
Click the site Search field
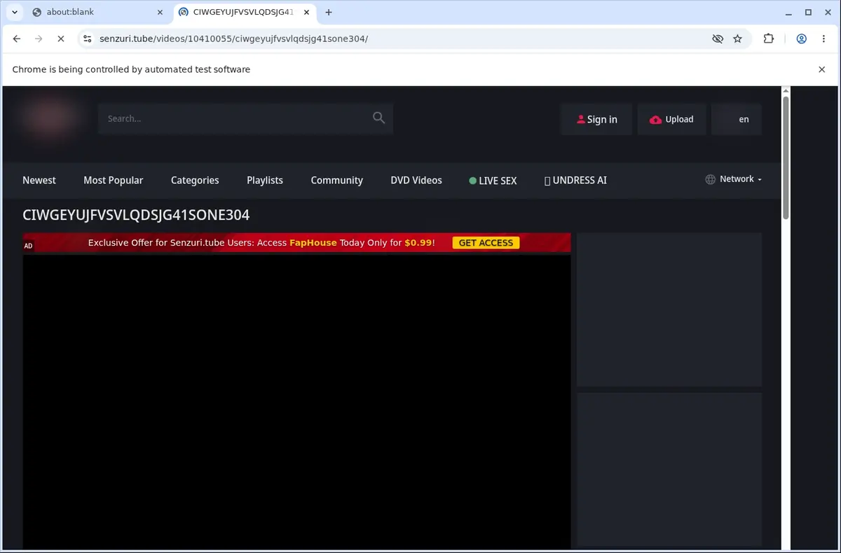245,119
